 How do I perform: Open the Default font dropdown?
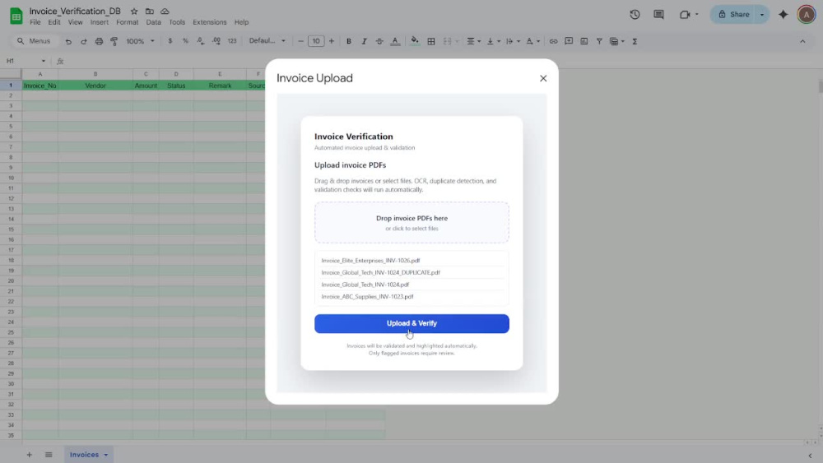[x=267, y=41]
